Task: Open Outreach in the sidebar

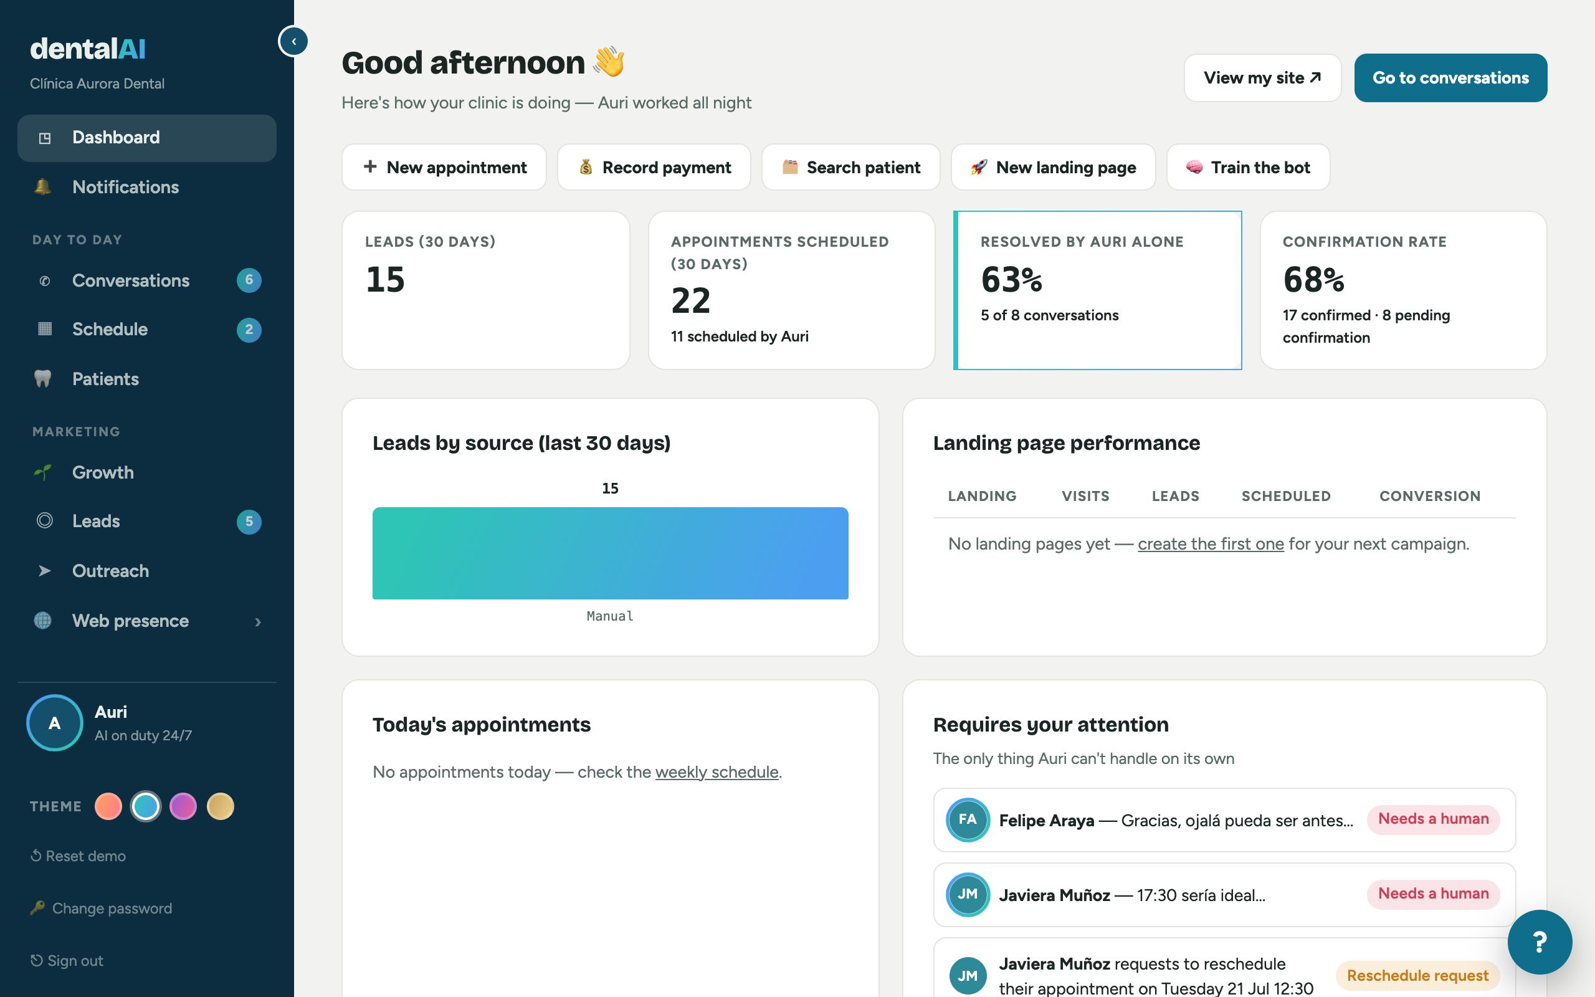Action: click(146, 571)
